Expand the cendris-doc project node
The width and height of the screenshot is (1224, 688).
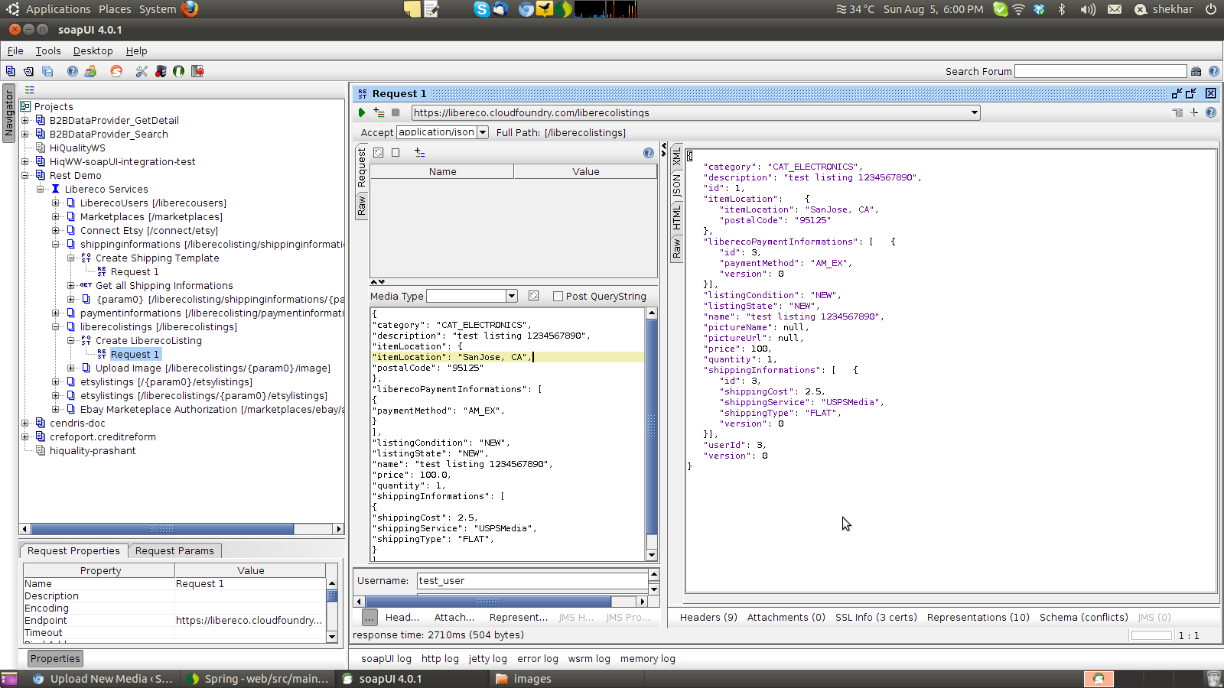(x=25, y=424)
